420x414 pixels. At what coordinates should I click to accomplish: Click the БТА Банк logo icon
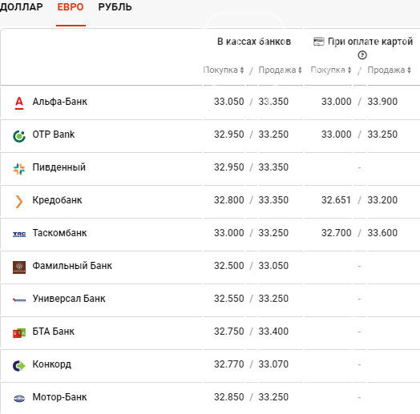[19, 333]
